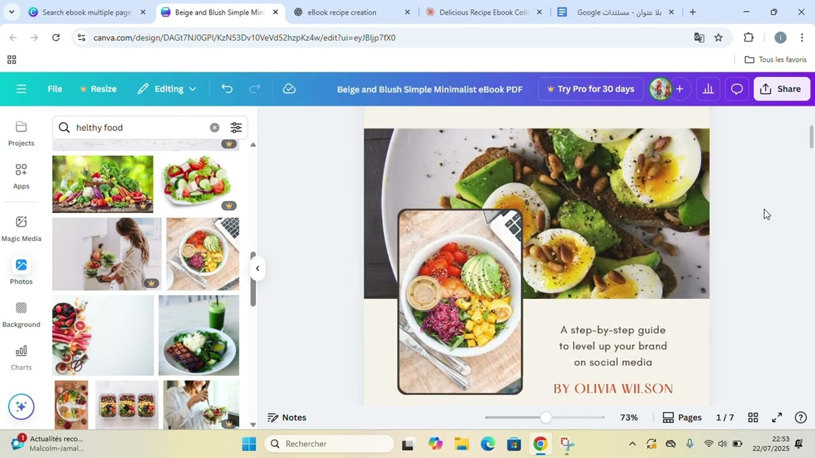
Task: Open the Apps panel
Action: (21, 177)
